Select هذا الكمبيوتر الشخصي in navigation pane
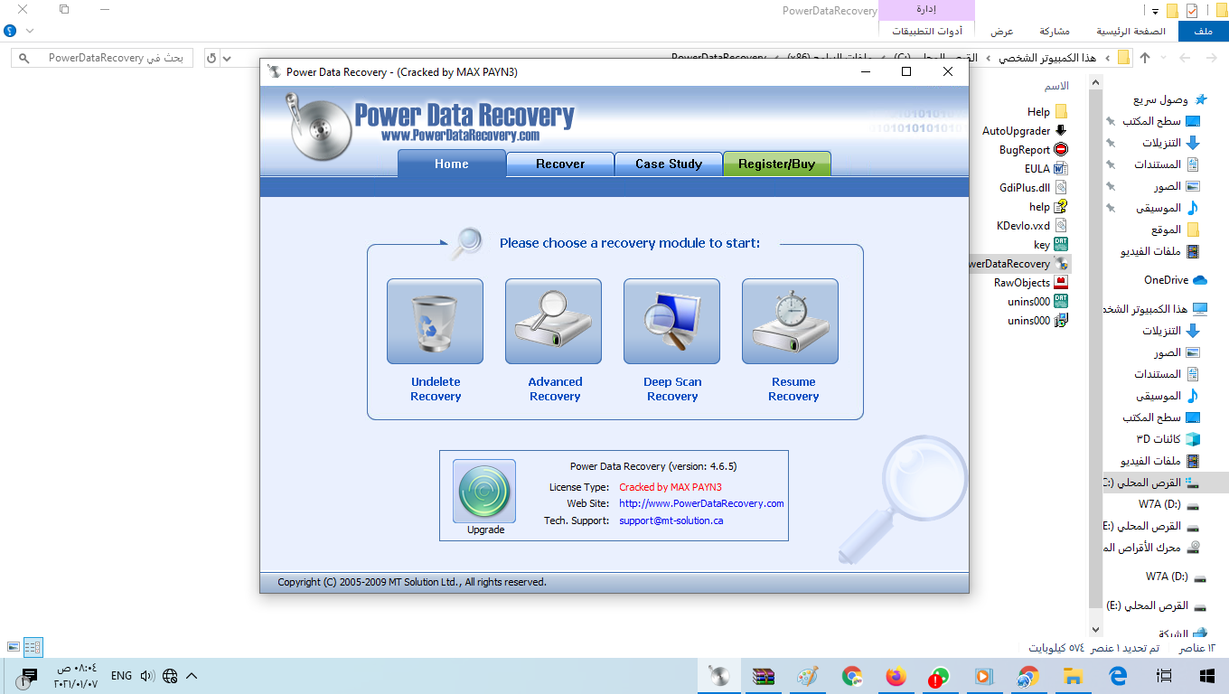The image size is (1229, 694). click(x=1155, y=309)
